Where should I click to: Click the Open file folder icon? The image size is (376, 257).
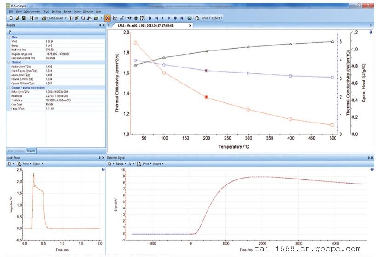(x=17, y=18)
